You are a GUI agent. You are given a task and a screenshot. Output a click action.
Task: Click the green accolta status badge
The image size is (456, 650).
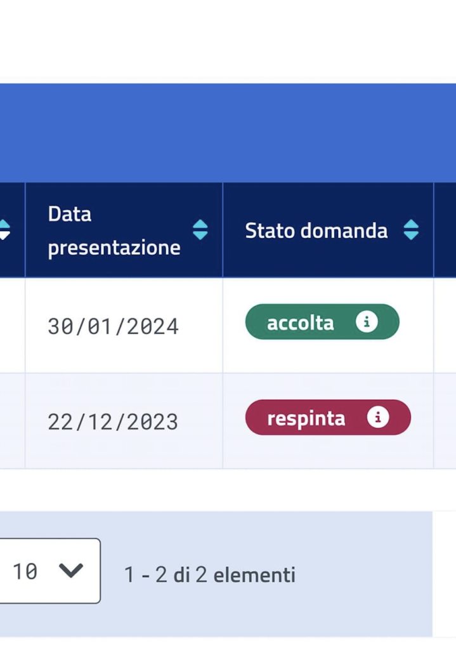(x=322, y=322)
